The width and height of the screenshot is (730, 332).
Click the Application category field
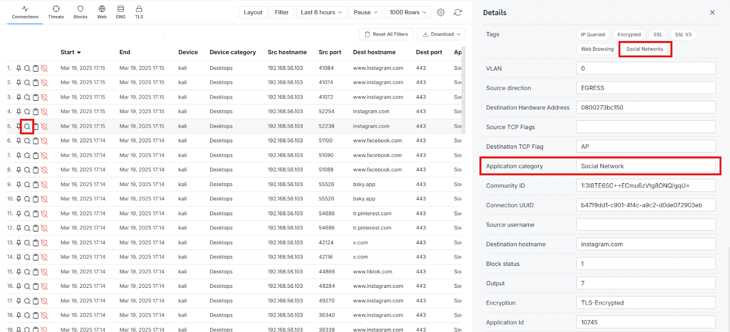(x=646, y=166)
